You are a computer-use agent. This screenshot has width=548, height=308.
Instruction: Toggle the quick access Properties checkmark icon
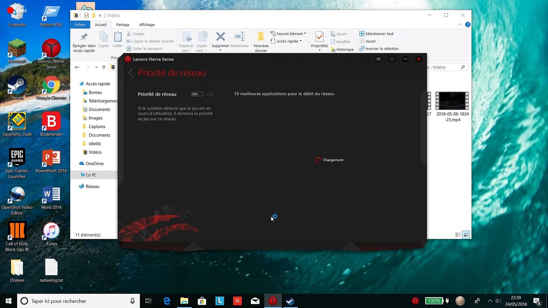point(86,15)
